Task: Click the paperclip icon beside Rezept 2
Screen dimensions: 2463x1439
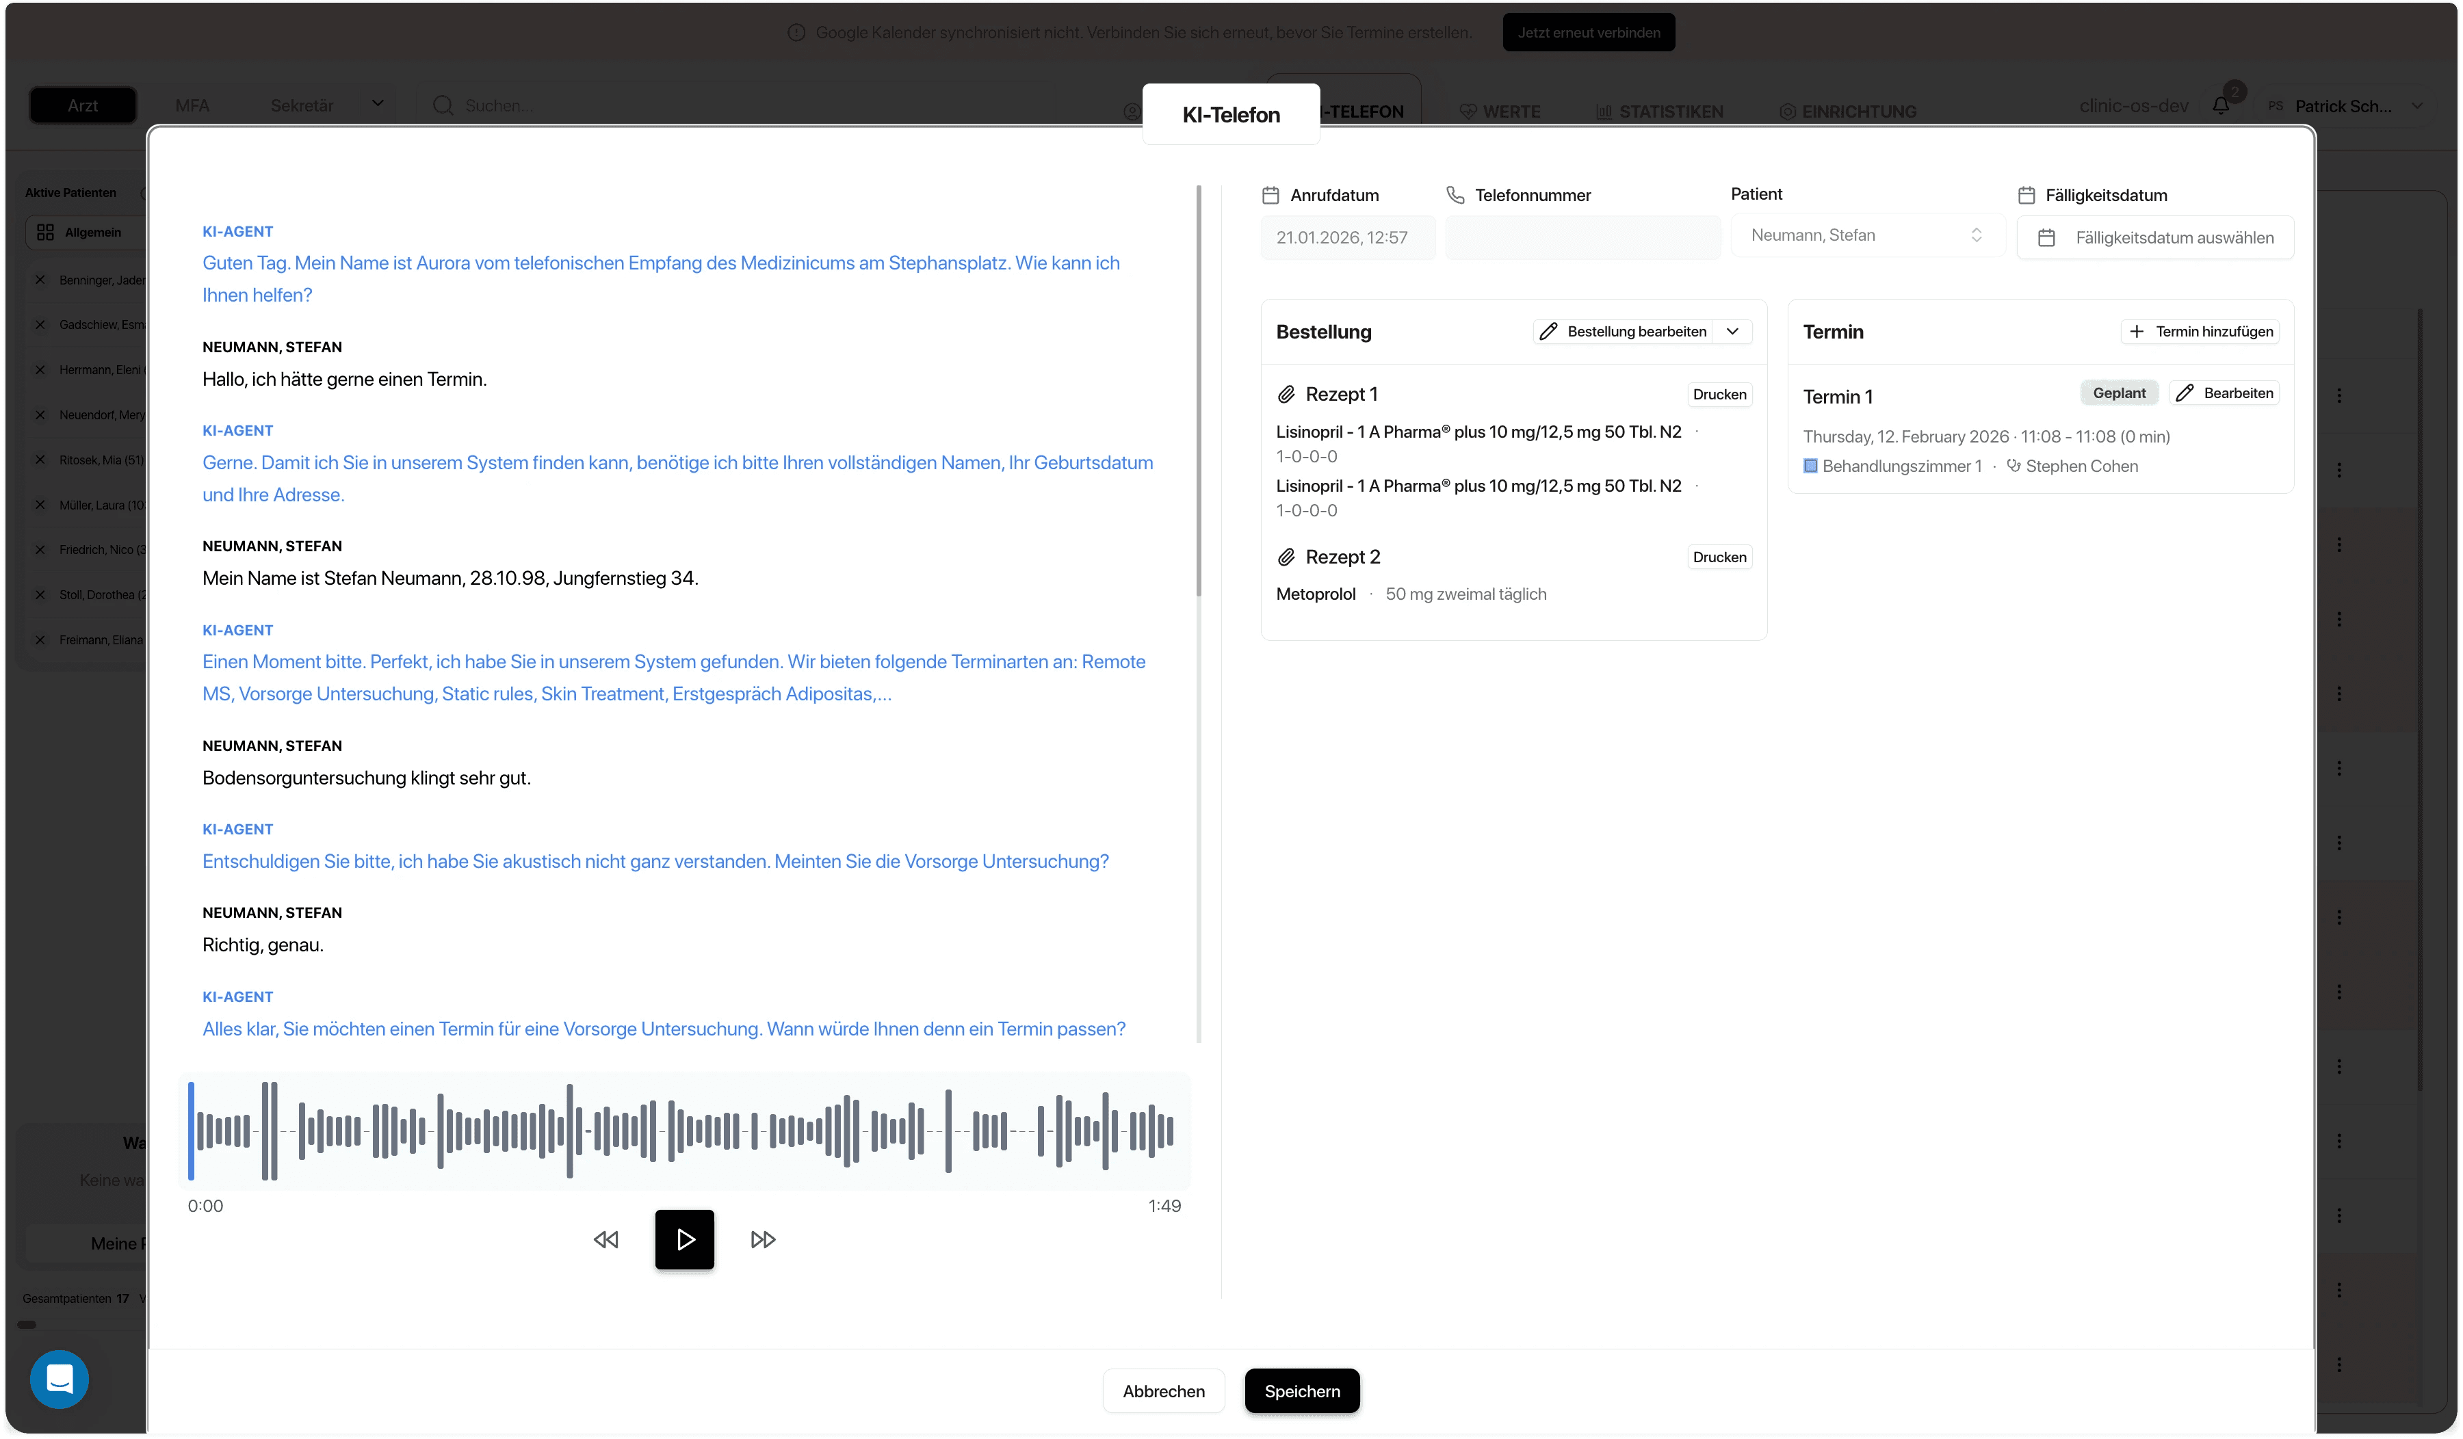Action: 1286,557
